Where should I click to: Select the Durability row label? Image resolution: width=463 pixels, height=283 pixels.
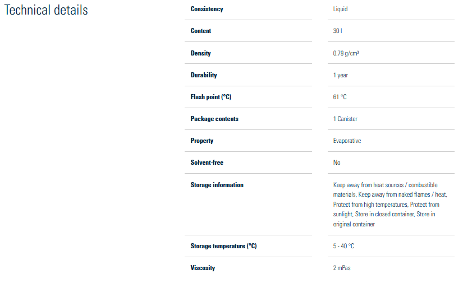[x=204, y=75]
